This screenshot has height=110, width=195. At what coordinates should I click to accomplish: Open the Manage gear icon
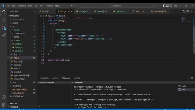click(4, 105)
